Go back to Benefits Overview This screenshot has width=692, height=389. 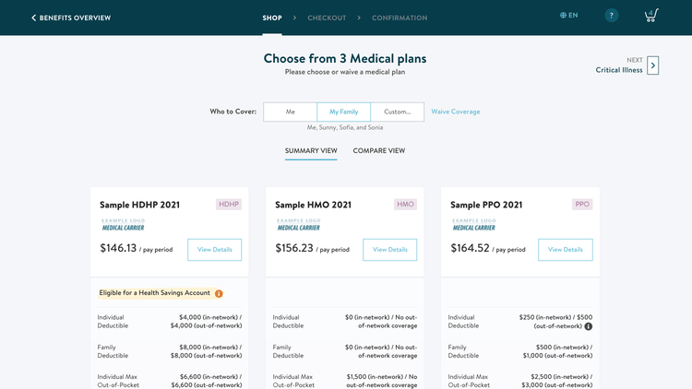(71, 18)
